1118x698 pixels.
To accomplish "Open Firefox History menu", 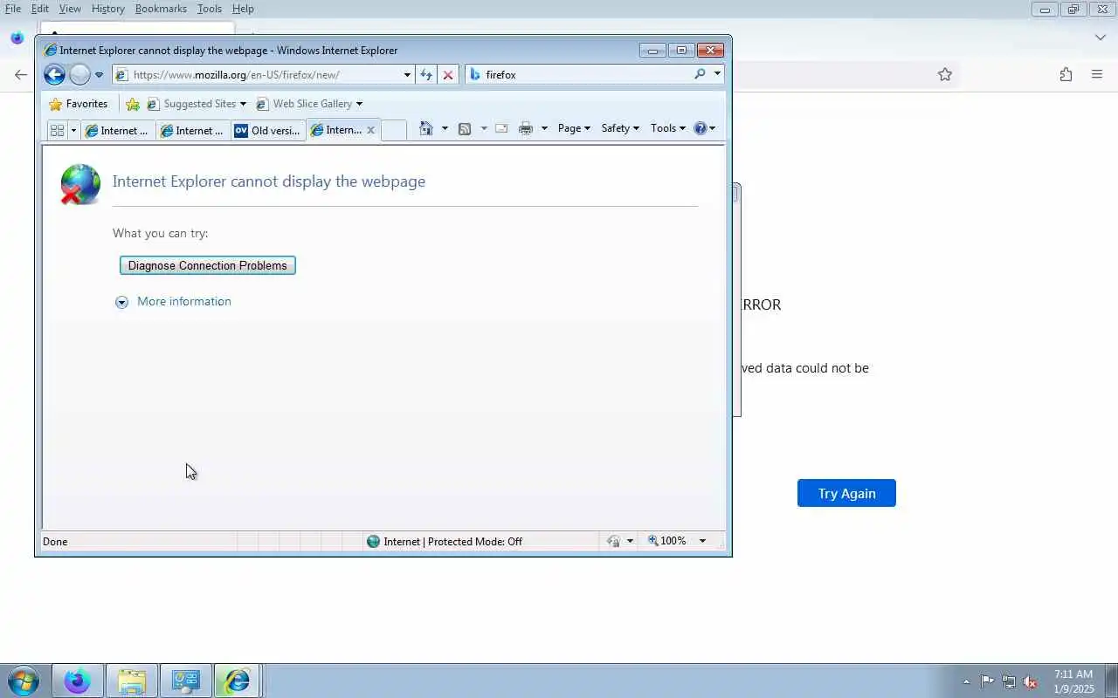I will point(108,9).
